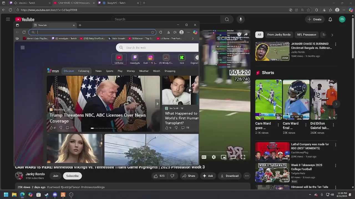Open options for JA'MARR CHASE video
Image resolution: width=355 pixels, height=199 pixels.
(x=336, y=44)
